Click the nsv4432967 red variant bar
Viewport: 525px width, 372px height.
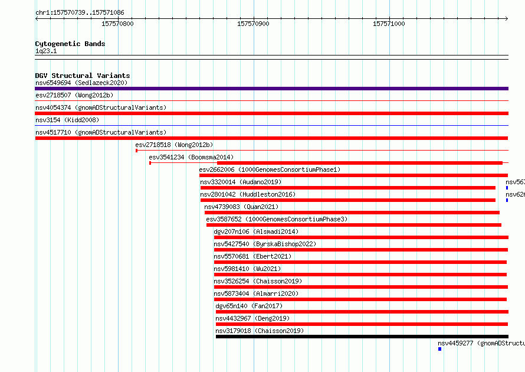coord(362,324)
